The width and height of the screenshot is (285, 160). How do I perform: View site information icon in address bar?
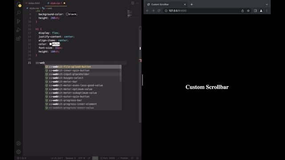(x=166, y=11)
